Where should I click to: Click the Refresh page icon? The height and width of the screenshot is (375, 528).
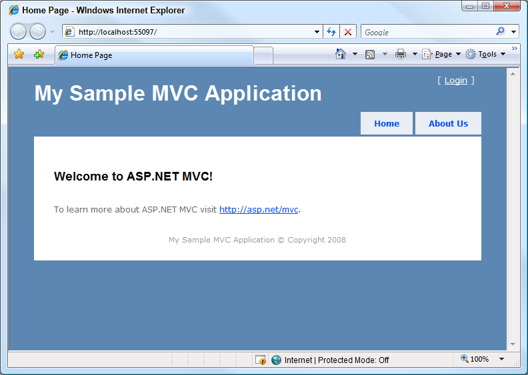coord(331,32)
